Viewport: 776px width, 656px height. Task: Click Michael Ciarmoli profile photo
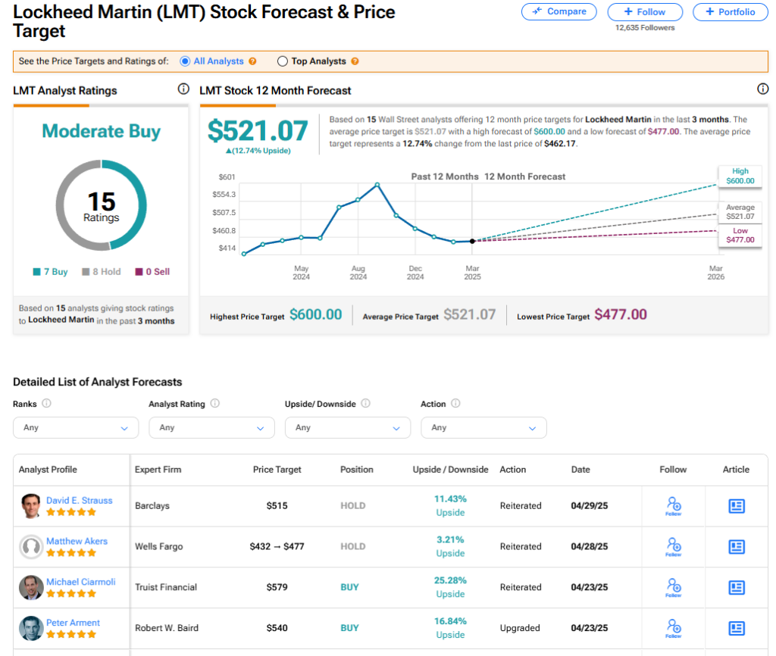(x=31, y=587)
